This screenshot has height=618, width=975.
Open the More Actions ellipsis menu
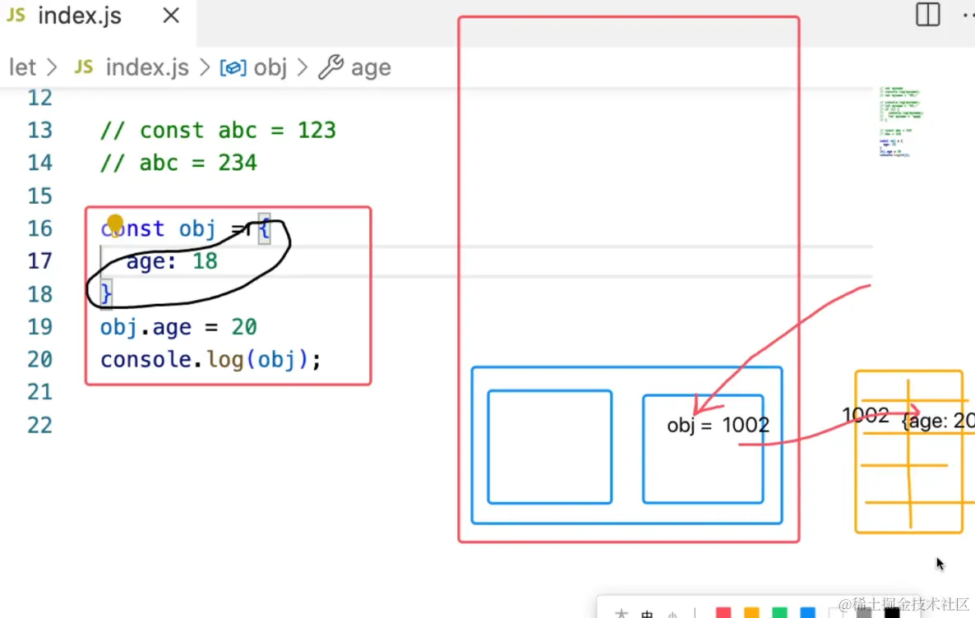(x=968, y=15)
